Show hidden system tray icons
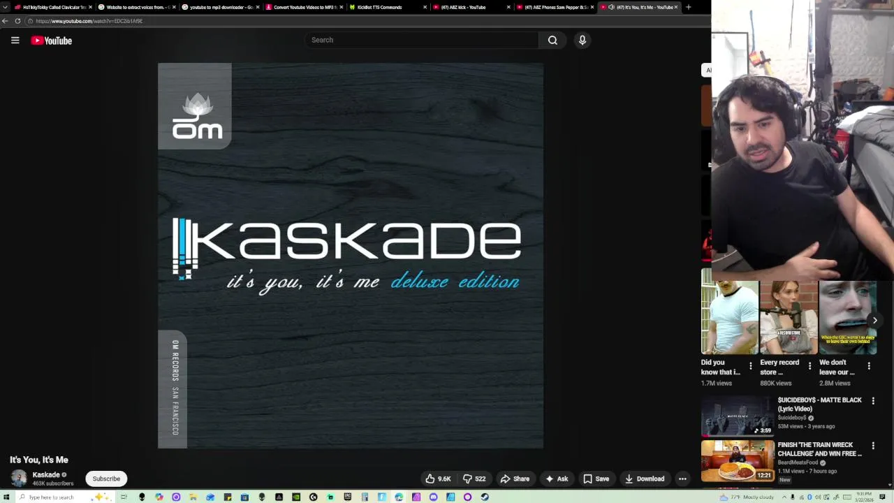The height and width of the screenshot is (503, 894). pyautogui.click(x=784, y=497)
